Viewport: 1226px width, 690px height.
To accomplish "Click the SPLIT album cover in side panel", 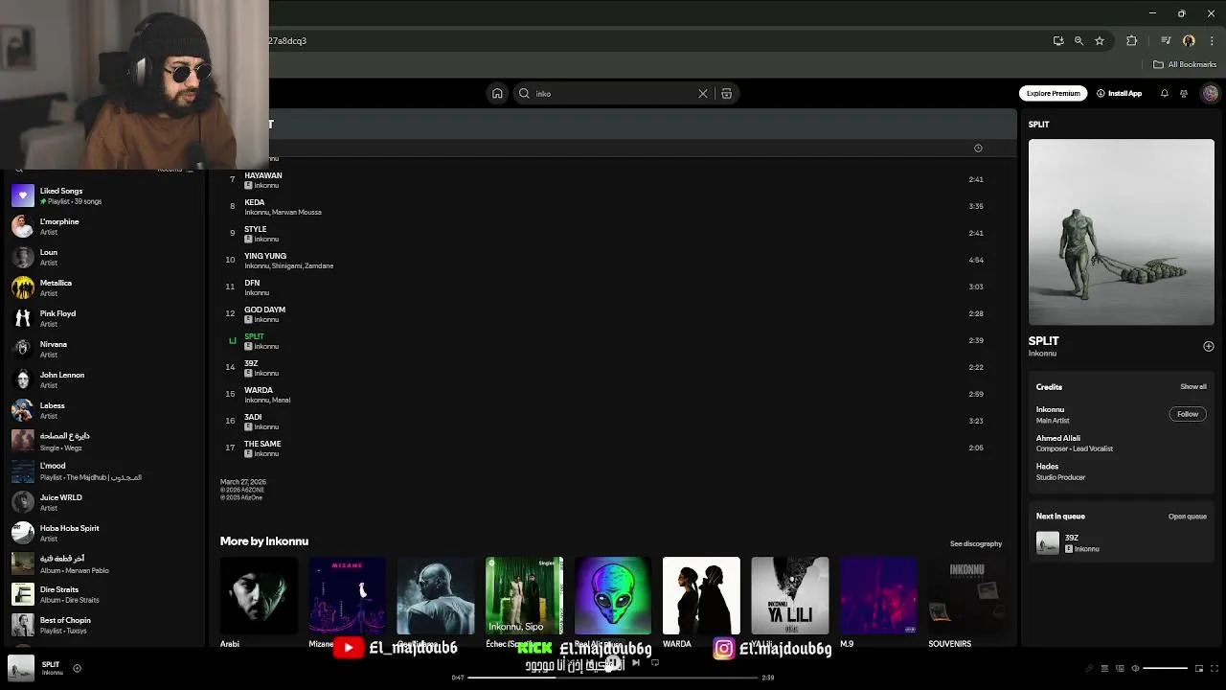I will click(1122, 232).
